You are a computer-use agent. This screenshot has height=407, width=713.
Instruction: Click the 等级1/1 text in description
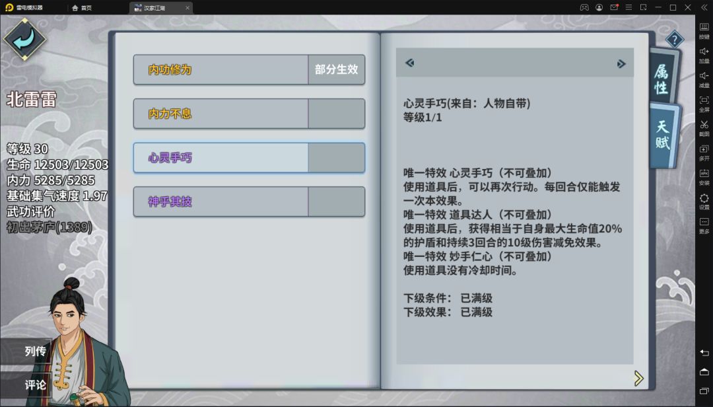click(x=423, y=118)
